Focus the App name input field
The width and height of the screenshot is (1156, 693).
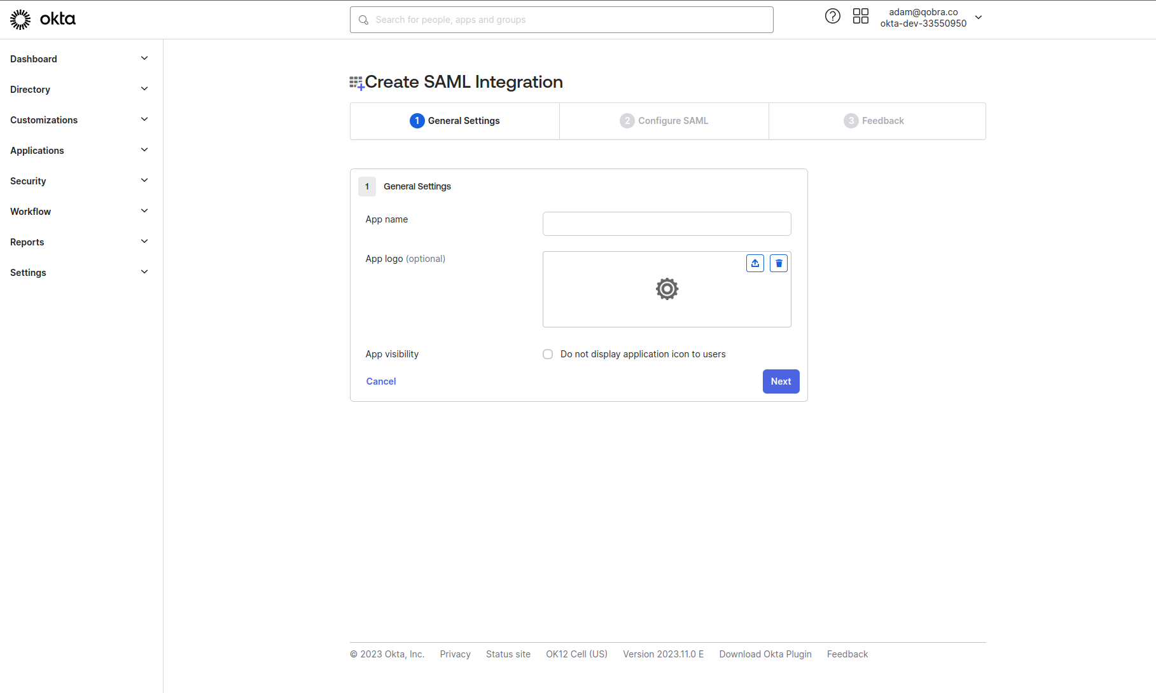(667, 224)
